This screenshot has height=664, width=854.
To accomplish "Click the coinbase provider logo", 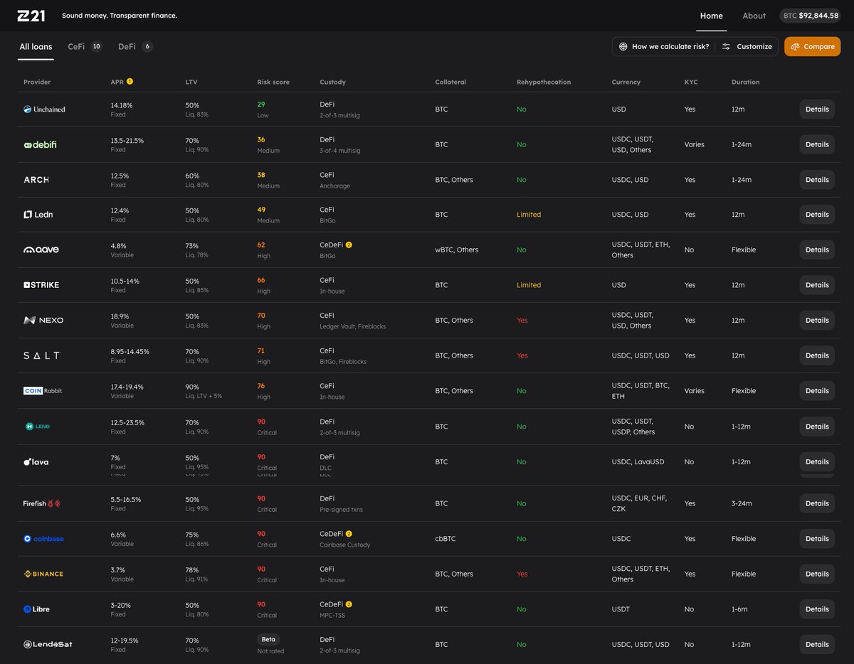I will pyautogui.click(x=43, y=539).
